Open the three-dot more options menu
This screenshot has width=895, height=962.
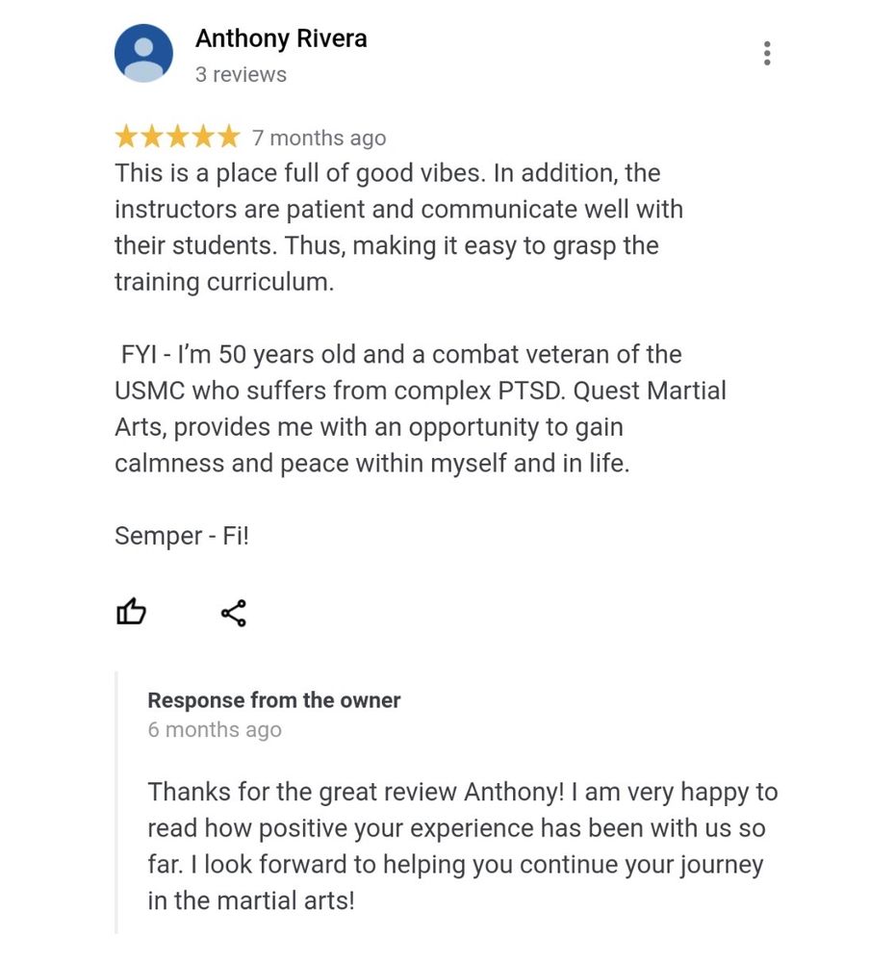click(x=767, y=53)
